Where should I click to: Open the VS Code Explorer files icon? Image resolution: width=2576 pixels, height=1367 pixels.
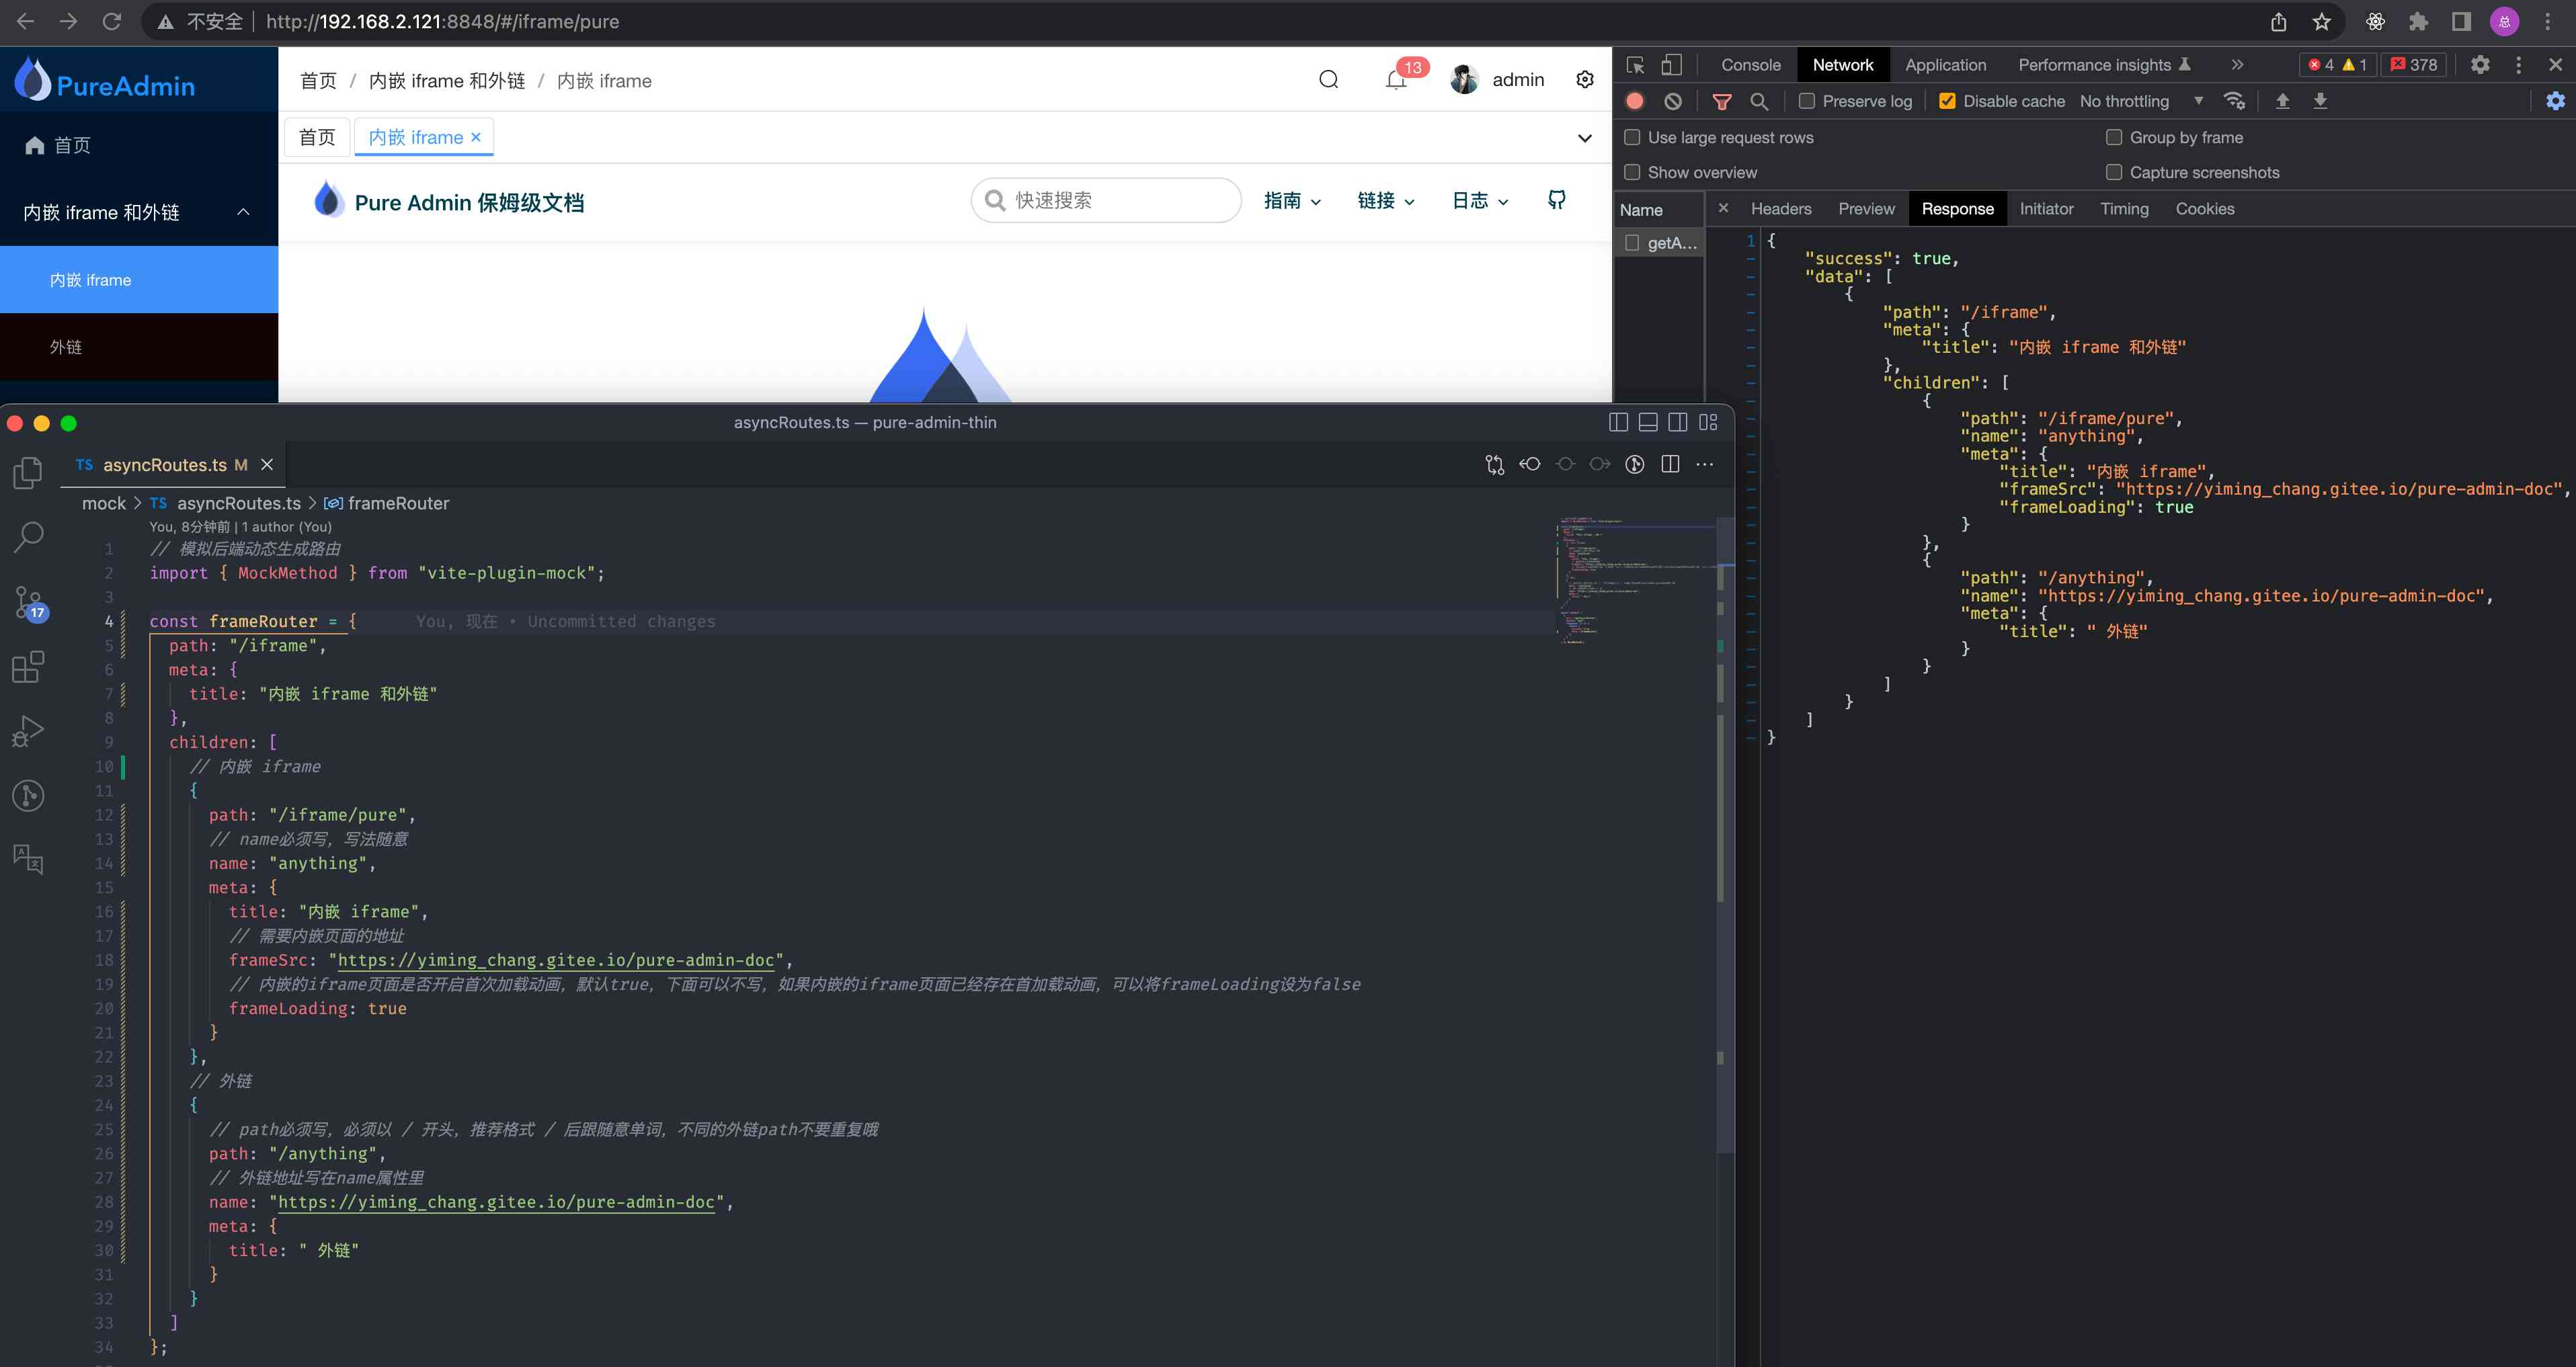tap(28, 472)
